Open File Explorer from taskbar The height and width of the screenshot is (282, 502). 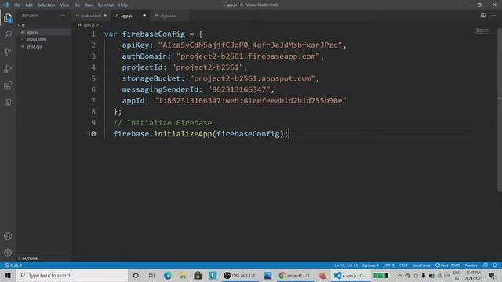[183, 275]
